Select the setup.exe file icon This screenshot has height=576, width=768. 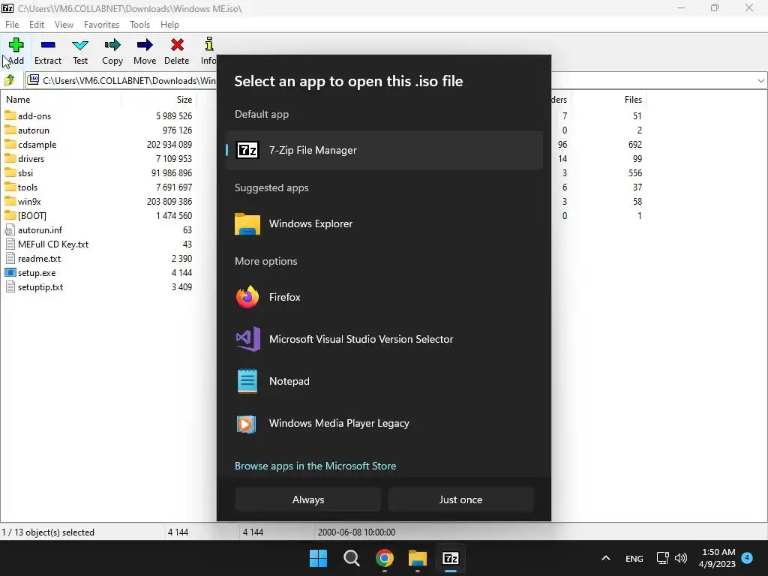[10, 272]
